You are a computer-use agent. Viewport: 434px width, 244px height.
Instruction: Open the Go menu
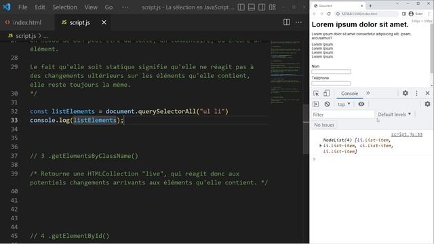click(x=108, y=7)
